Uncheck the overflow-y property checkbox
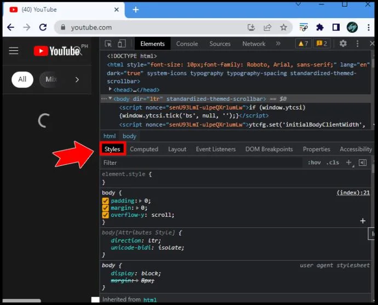Screen dimensions: 378x305 [105, 215]
